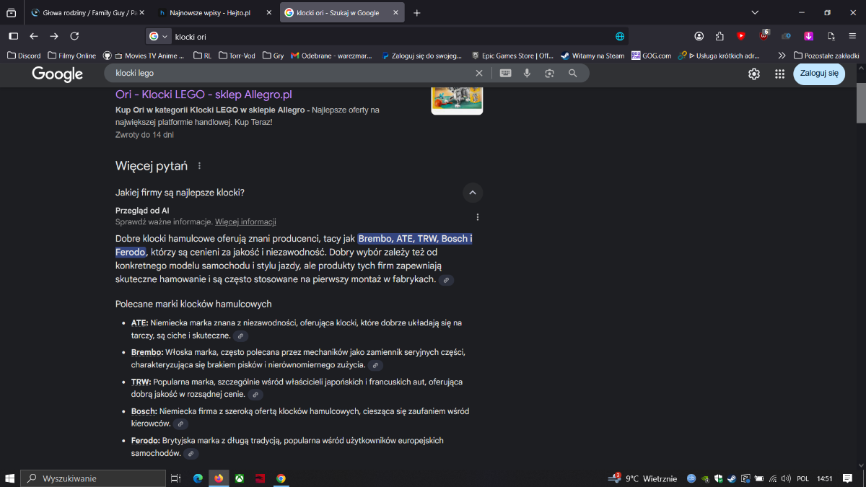Image resolution: width=866 pixels, height=487 pixels.
Task: Clear the Google search field text
Action: [479, 73]
